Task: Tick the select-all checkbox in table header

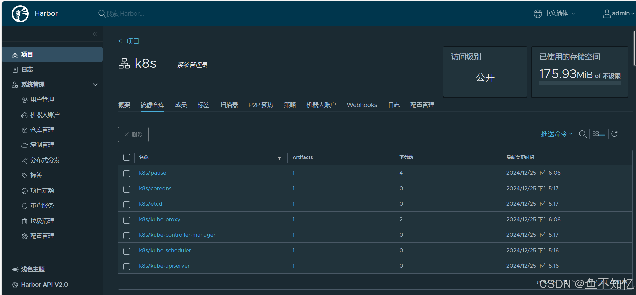Action: click(127, 157)
